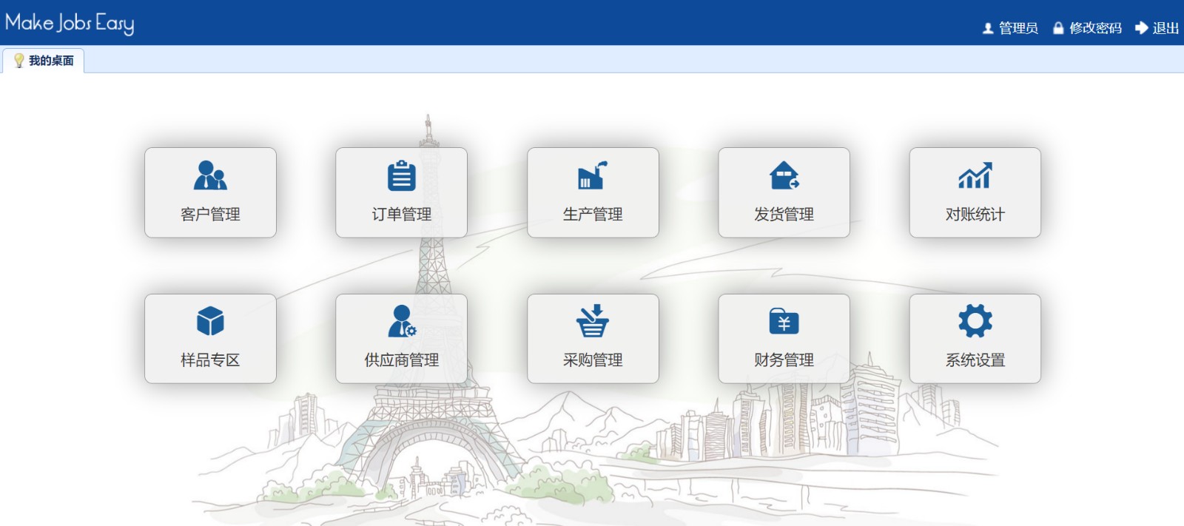Screen dimensions: 1184x526
Task: Click the arrow icon beside 退出
Action: point(1141,28)
